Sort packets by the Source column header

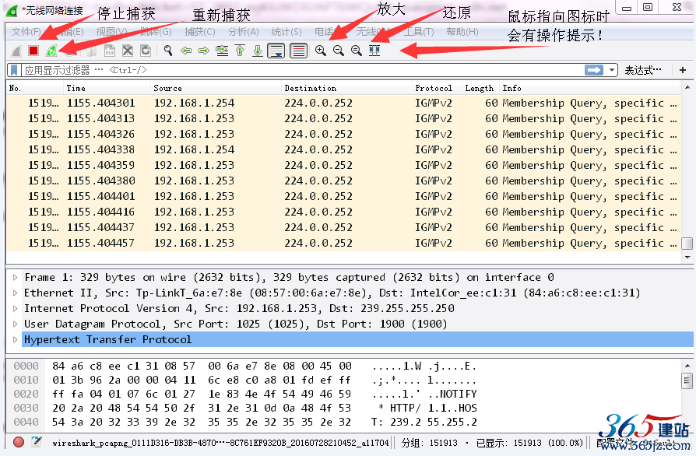(216, 88)
